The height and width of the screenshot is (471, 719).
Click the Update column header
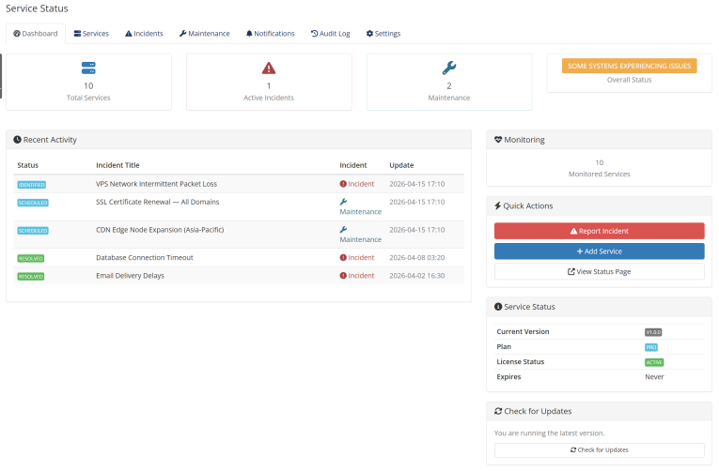pos(401,165)
